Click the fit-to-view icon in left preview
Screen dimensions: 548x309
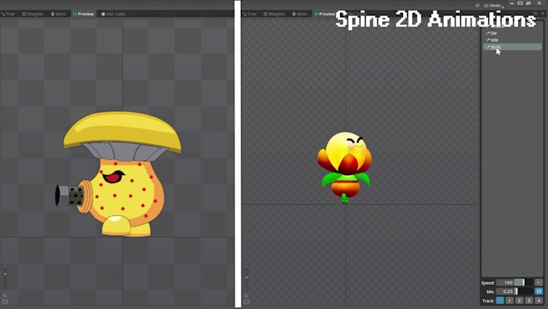[5, 302]
